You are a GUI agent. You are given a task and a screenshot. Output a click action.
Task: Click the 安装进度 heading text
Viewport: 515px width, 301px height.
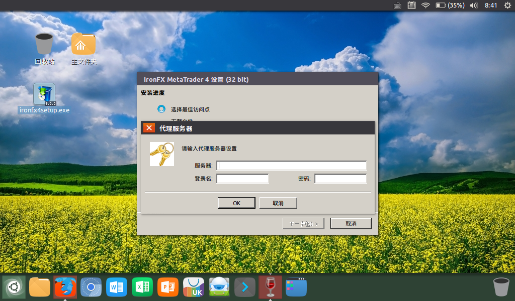click(153, 93)
